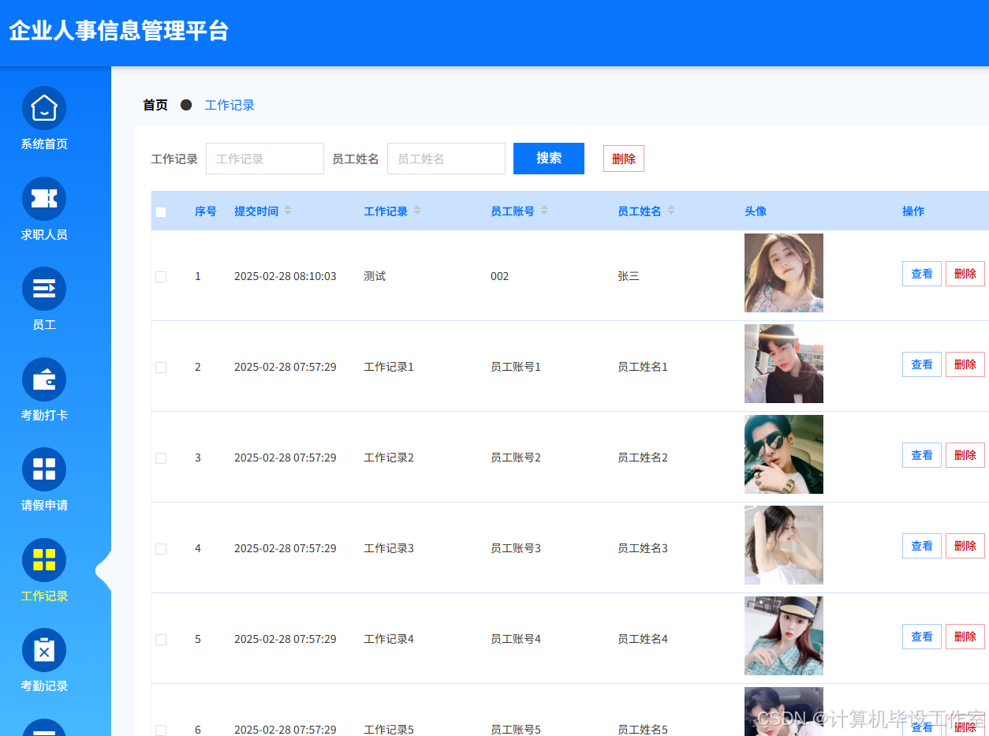Click the 头像 column header
This screenshot has width=989, height=736.
(756, 211)
